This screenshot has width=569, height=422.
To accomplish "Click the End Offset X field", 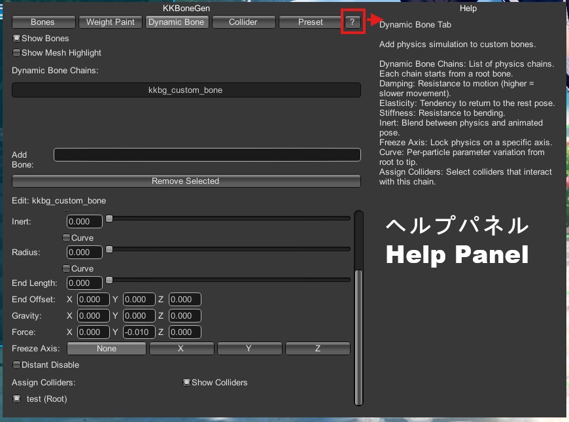I will coord(94,300).
